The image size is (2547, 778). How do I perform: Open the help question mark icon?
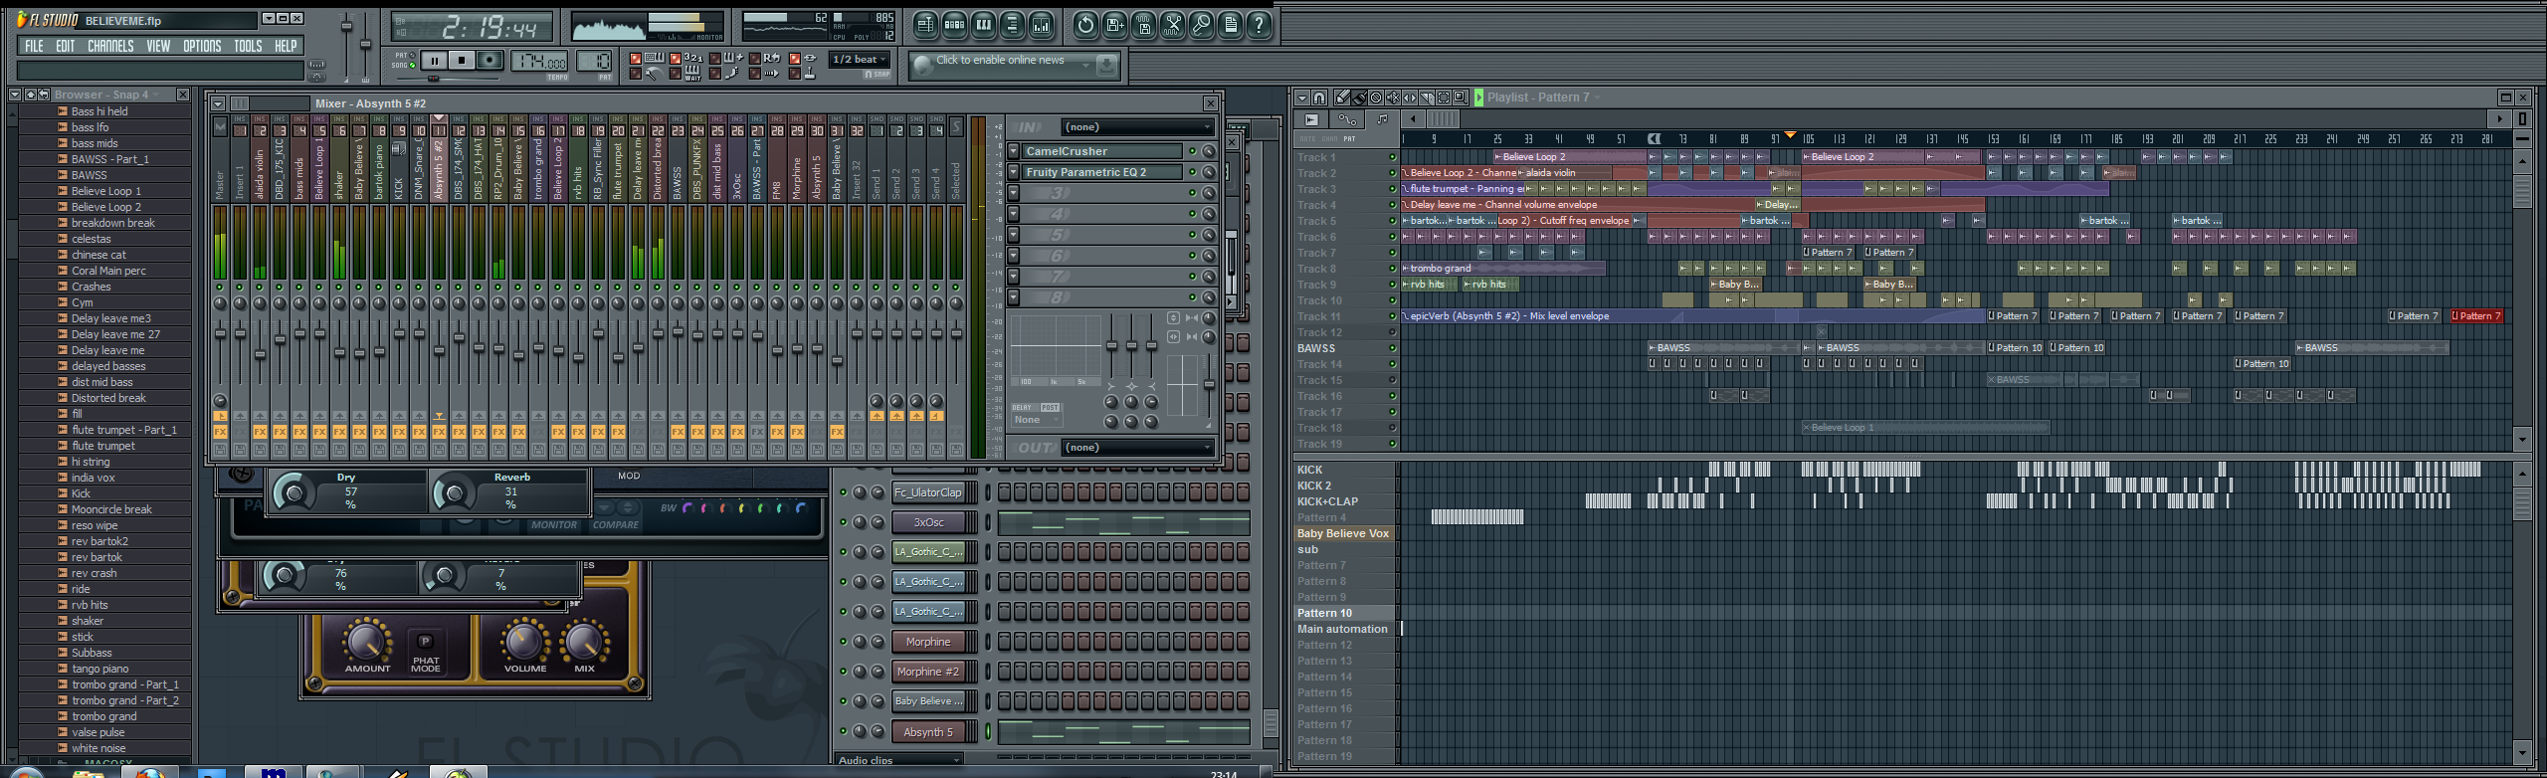pyautogui.click(x=1259, y=25)
